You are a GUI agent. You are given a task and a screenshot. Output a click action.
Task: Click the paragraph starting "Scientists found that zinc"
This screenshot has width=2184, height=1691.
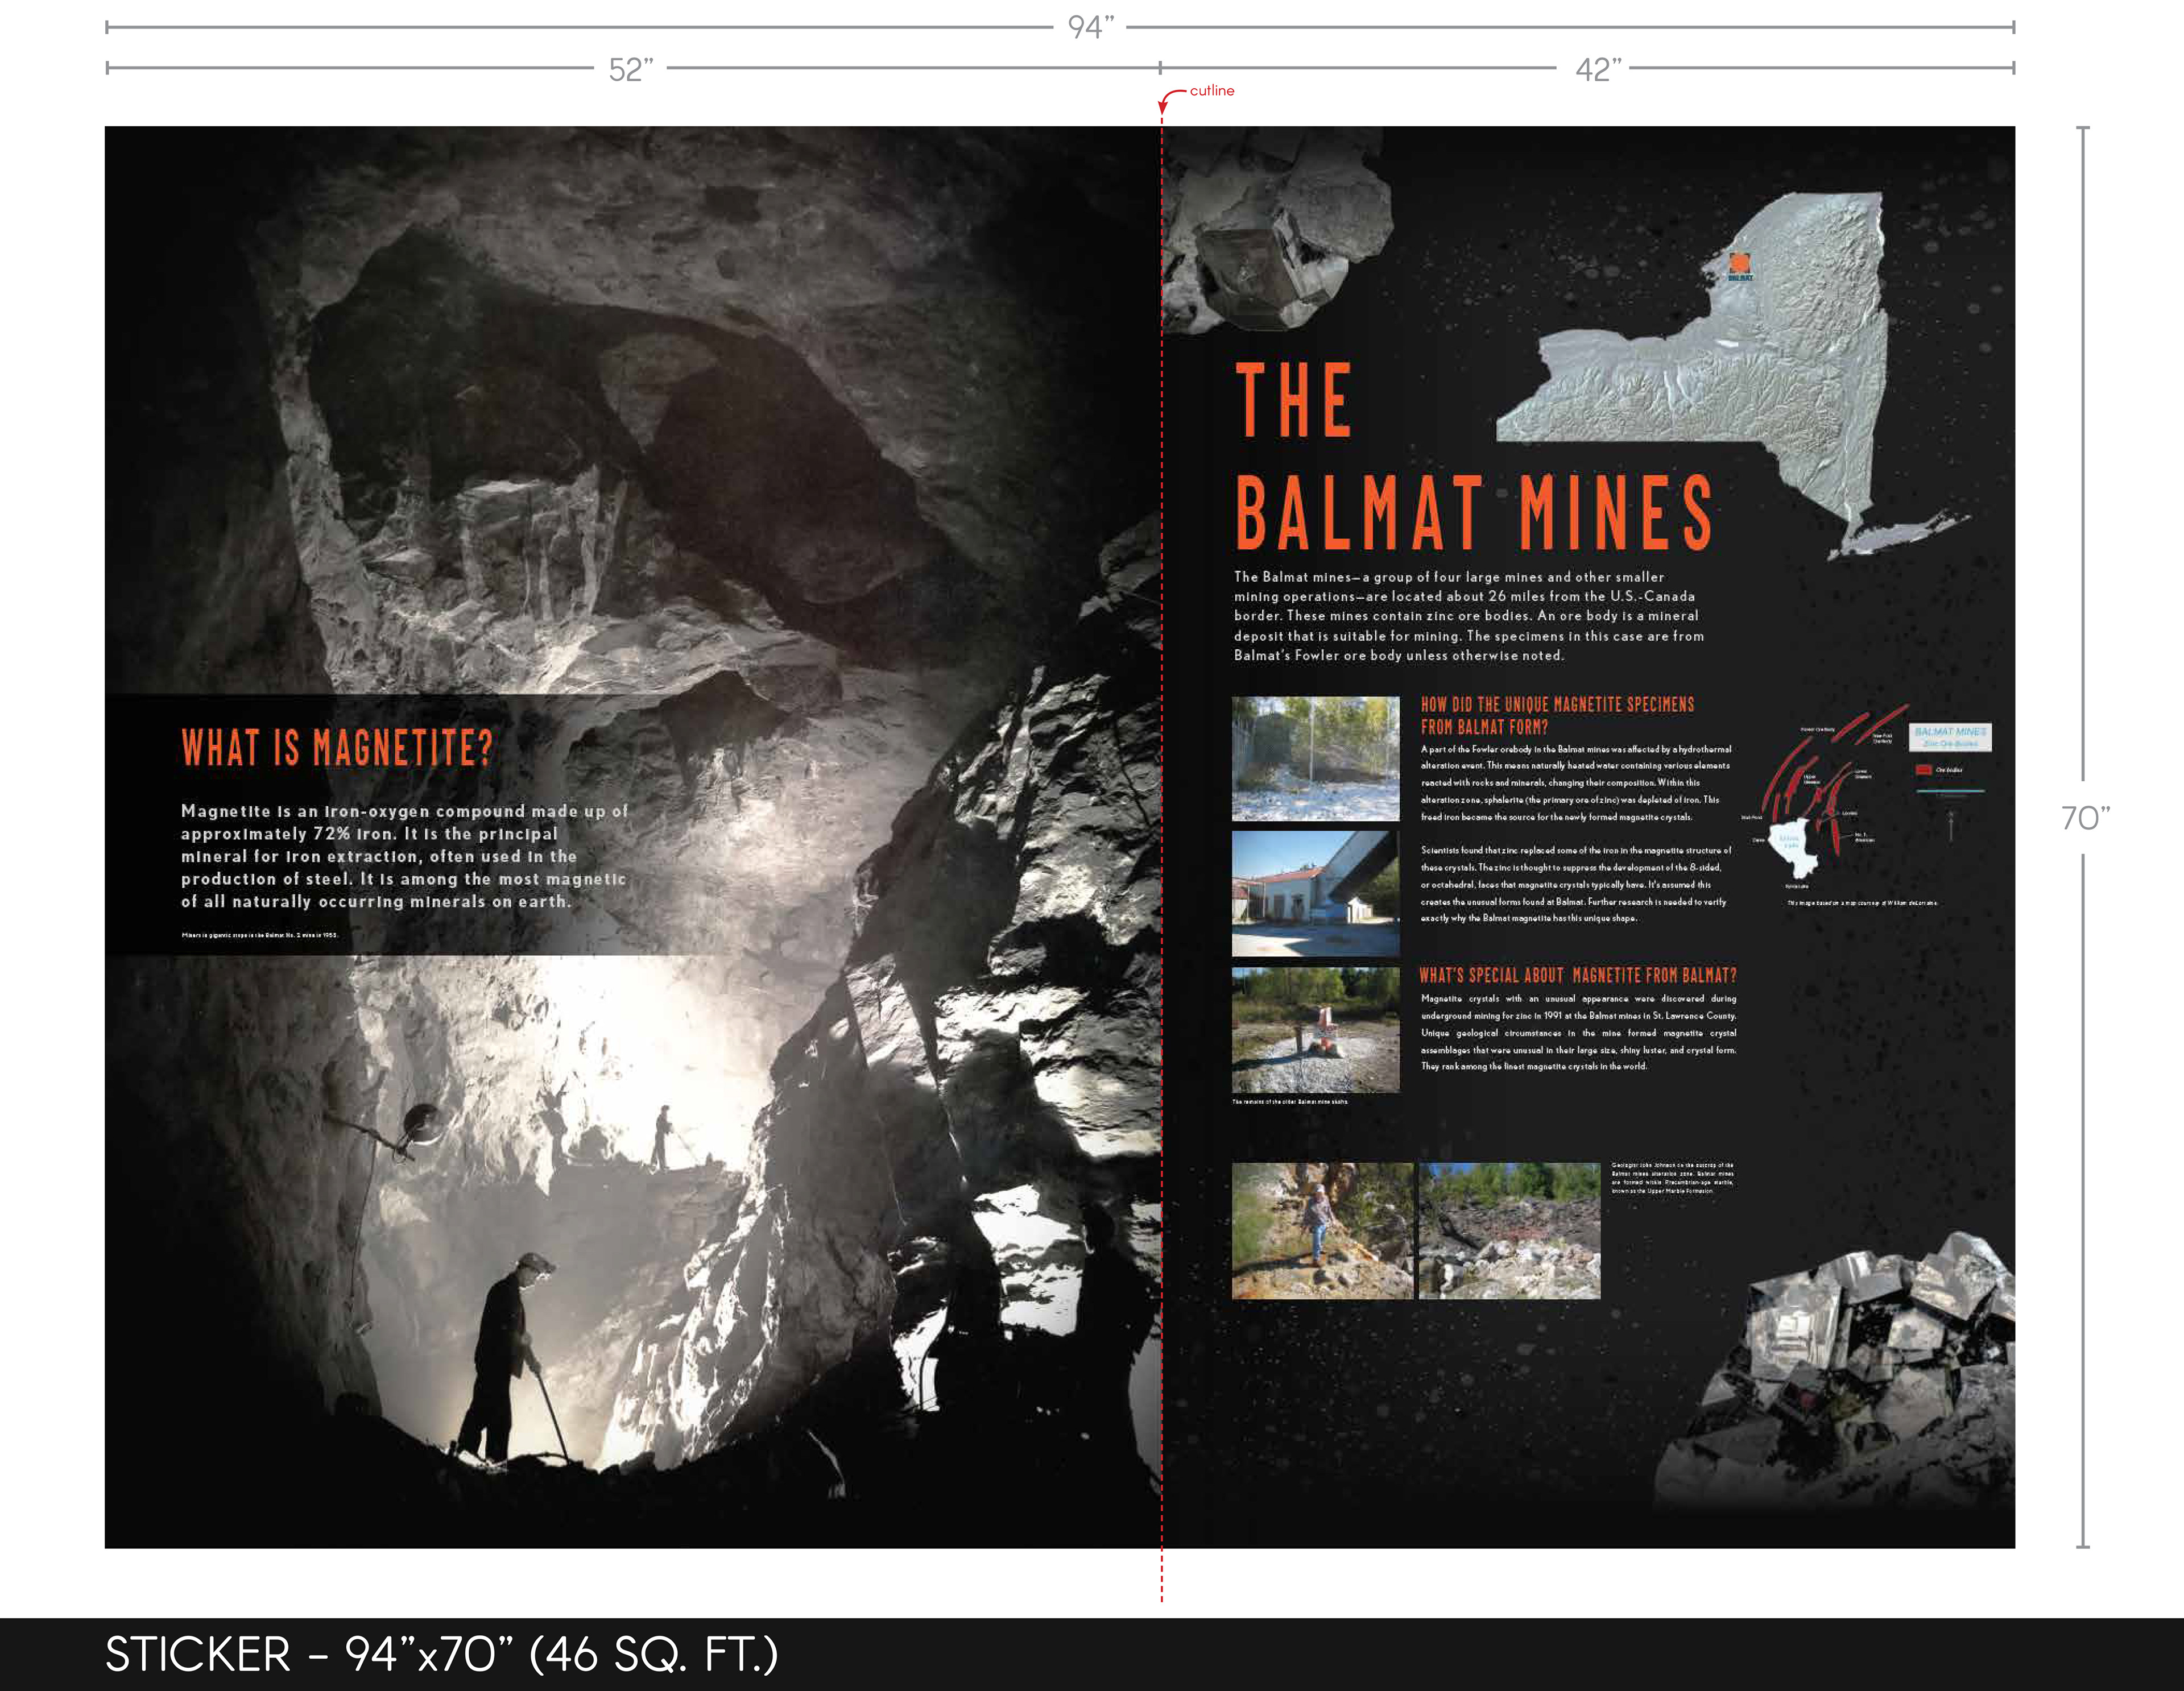(1575, 884)
